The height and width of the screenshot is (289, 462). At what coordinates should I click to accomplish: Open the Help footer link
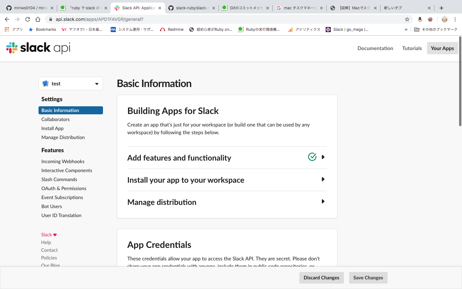coord(46,242)
